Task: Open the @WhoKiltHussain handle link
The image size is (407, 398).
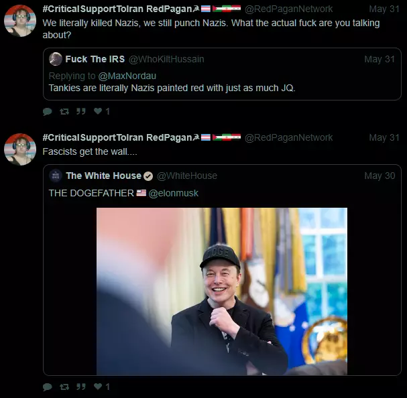Action: click(x=166, y=59)
